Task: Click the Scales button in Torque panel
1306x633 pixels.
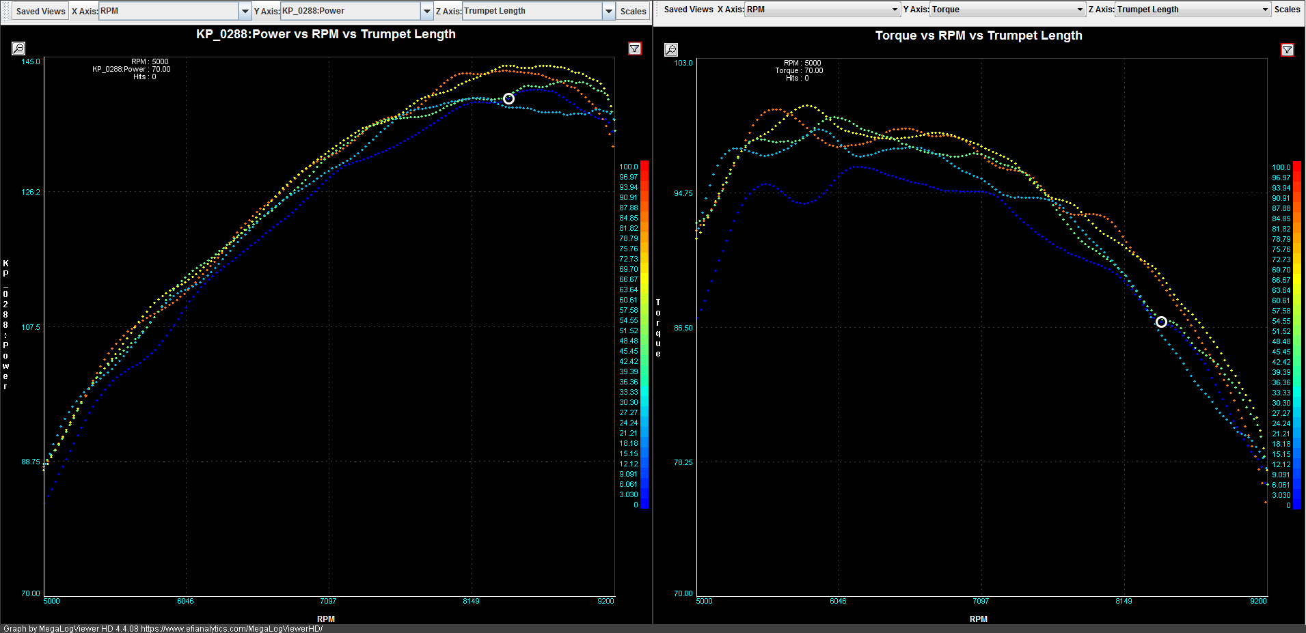Action: click(1287, 10)
